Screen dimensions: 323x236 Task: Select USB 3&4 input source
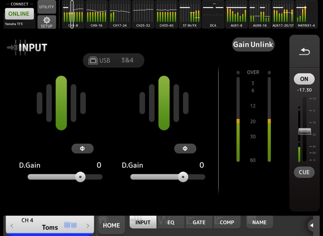(x=114, y=60)
